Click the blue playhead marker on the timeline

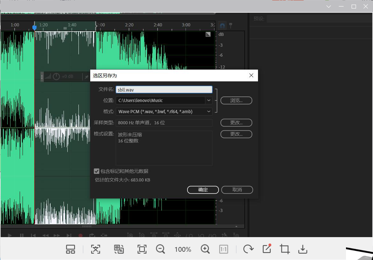35,28
